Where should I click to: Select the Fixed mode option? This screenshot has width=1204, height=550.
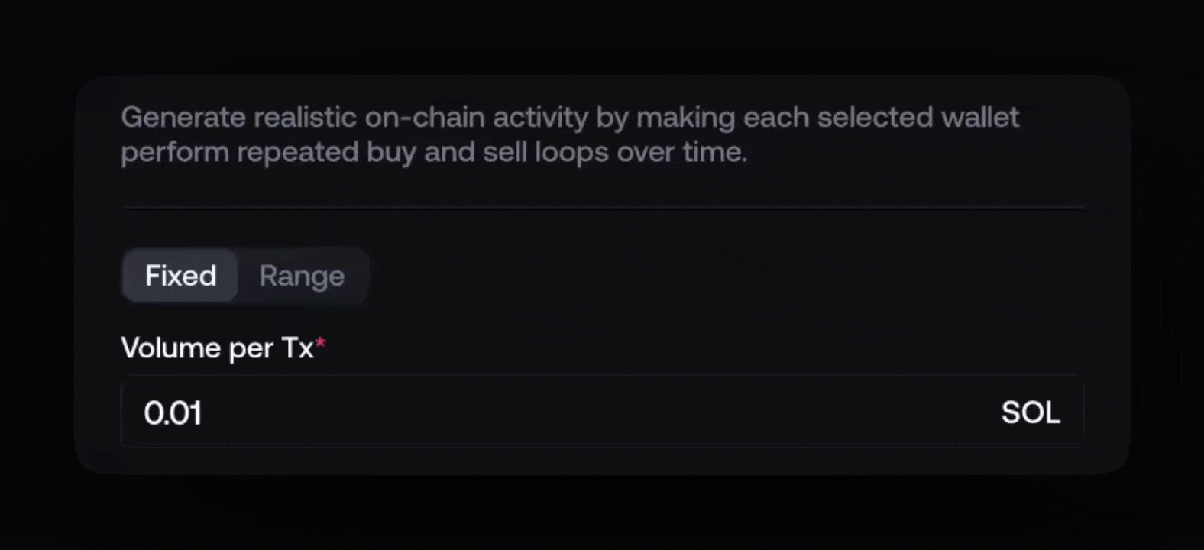180,276
